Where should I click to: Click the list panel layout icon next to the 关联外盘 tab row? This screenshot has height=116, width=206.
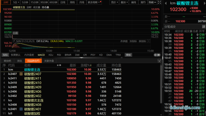pos(159,61)
